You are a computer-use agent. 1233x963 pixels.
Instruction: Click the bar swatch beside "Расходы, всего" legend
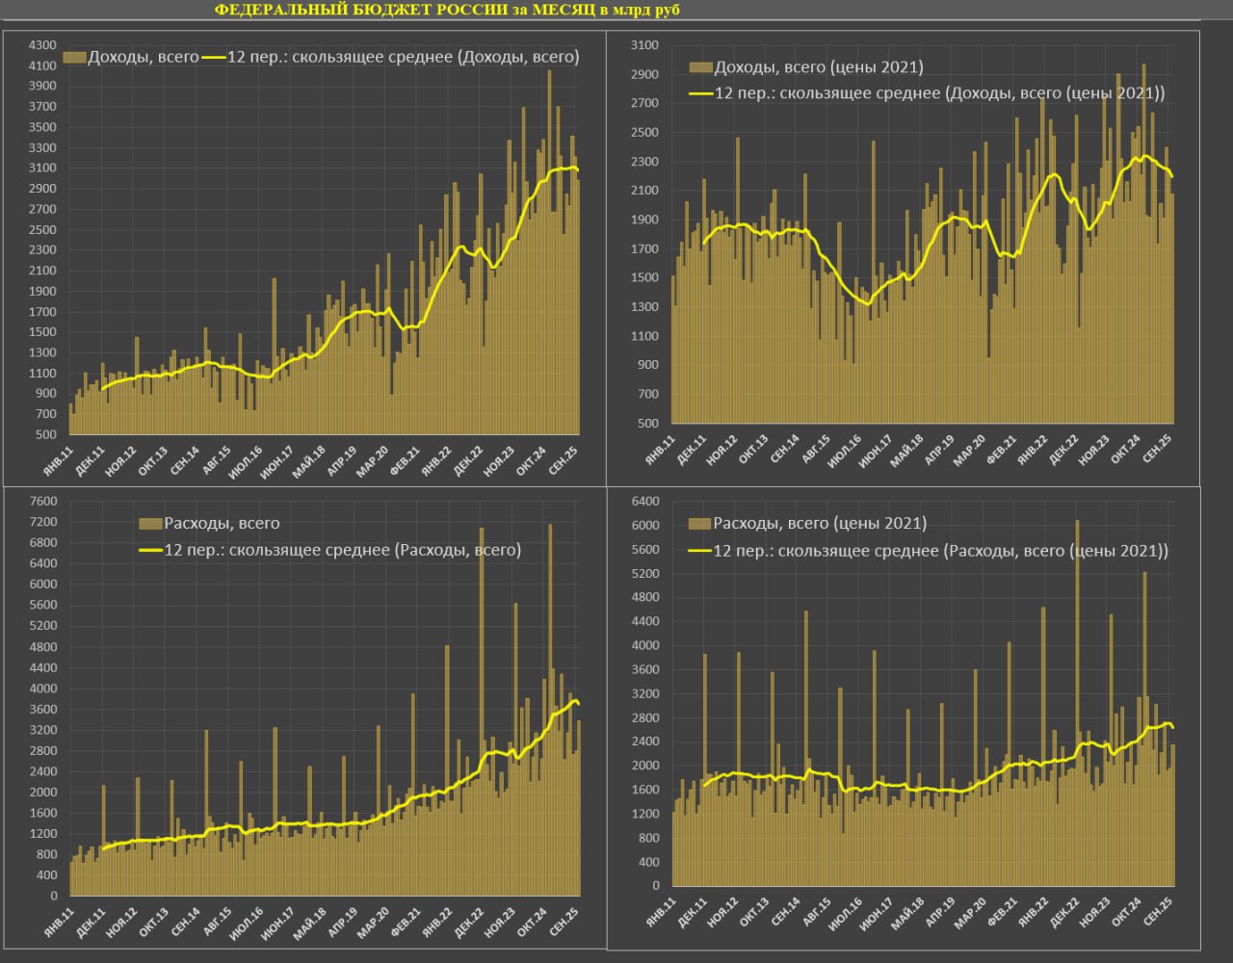click(x=150, y=524)
